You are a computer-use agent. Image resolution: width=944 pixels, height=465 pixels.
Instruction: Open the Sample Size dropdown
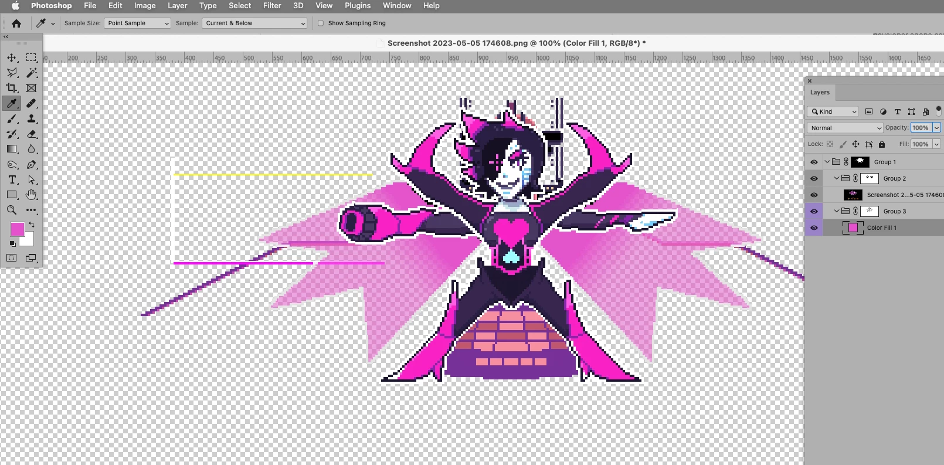(137, 23)
